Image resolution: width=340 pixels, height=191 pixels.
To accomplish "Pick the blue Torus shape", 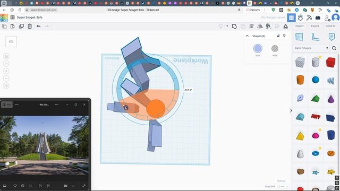I will pyautogui.click(x=316, y=153).
